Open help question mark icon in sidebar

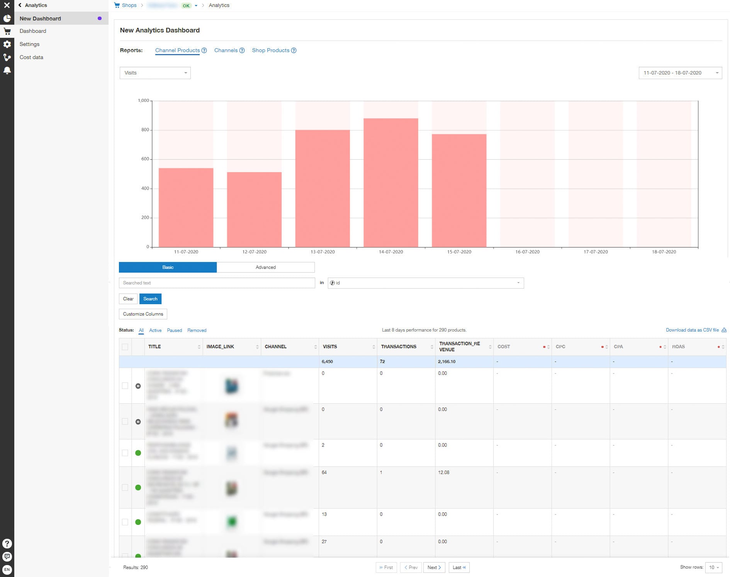click(7, 543)
